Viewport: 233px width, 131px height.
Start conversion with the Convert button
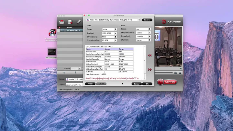[x=167, y=82]
